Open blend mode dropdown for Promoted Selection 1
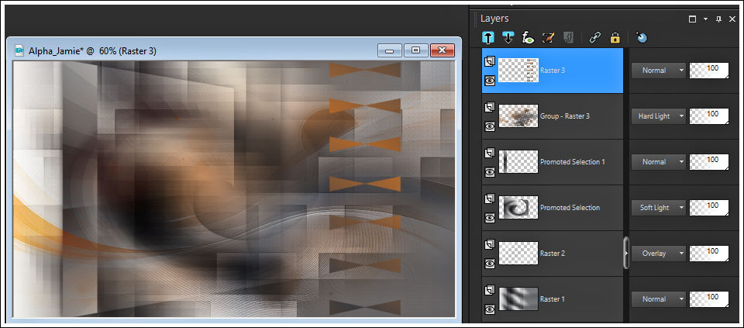This screenshot has width=744, height=328. [659, 162]
